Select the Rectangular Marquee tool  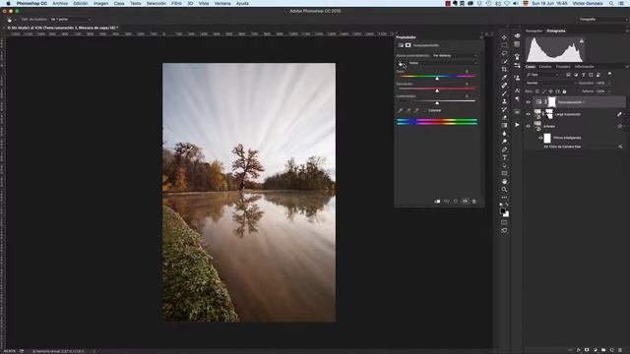pyautogui.click(x=504, y=45)
